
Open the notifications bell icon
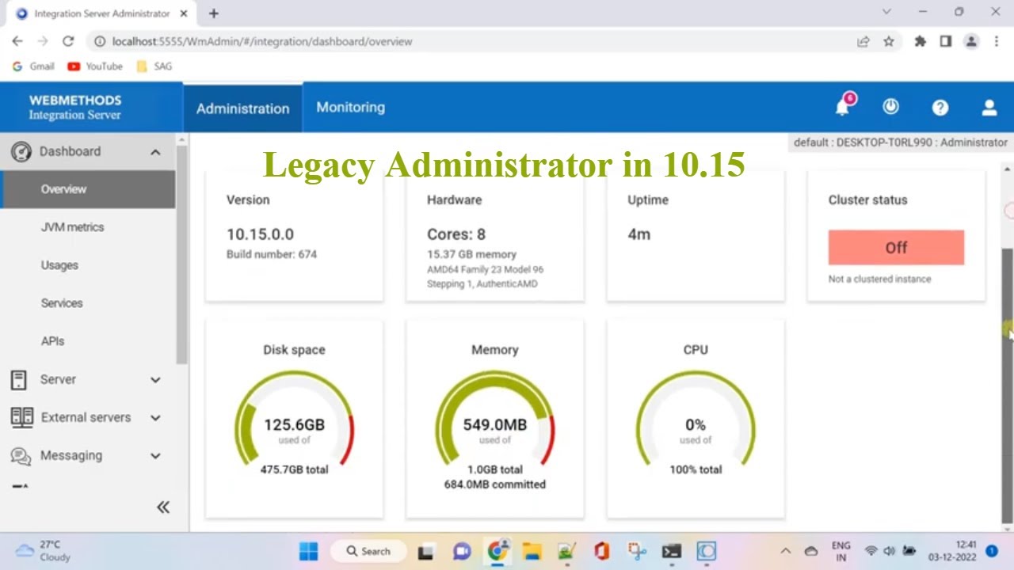[843, 107]
